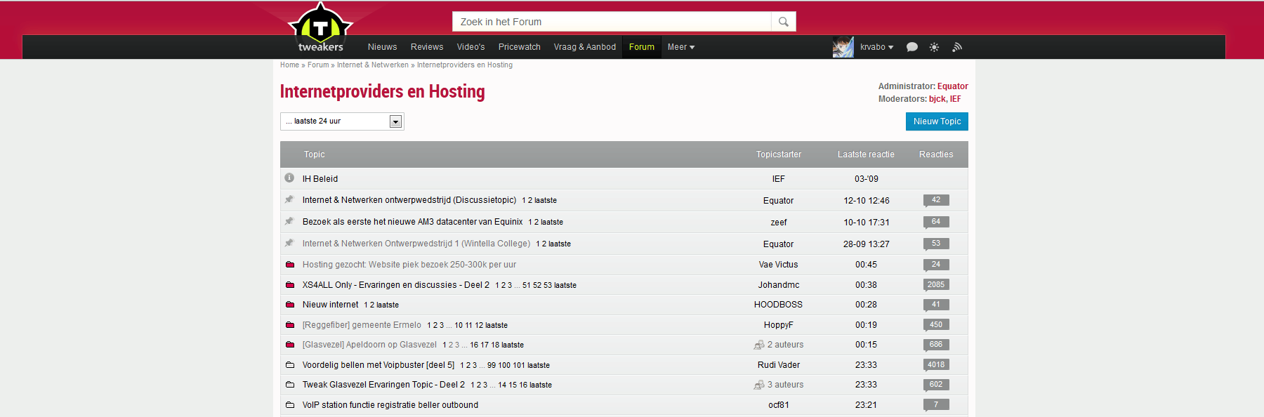Open the laatste 24 uur dropdown
The width and height of the screenshot is (1264, 417).
pos(342,121)
